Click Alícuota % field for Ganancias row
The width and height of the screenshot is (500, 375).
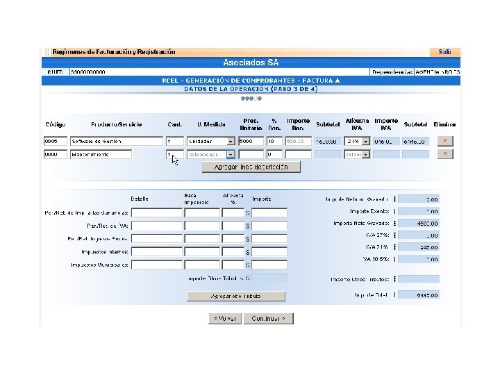click(x=233, y=212)
